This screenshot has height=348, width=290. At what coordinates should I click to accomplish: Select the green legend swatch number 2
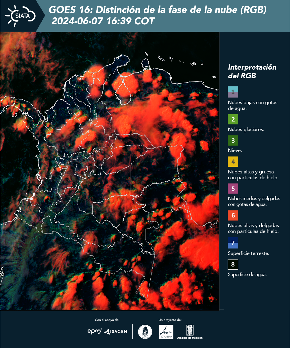(233, 119)
